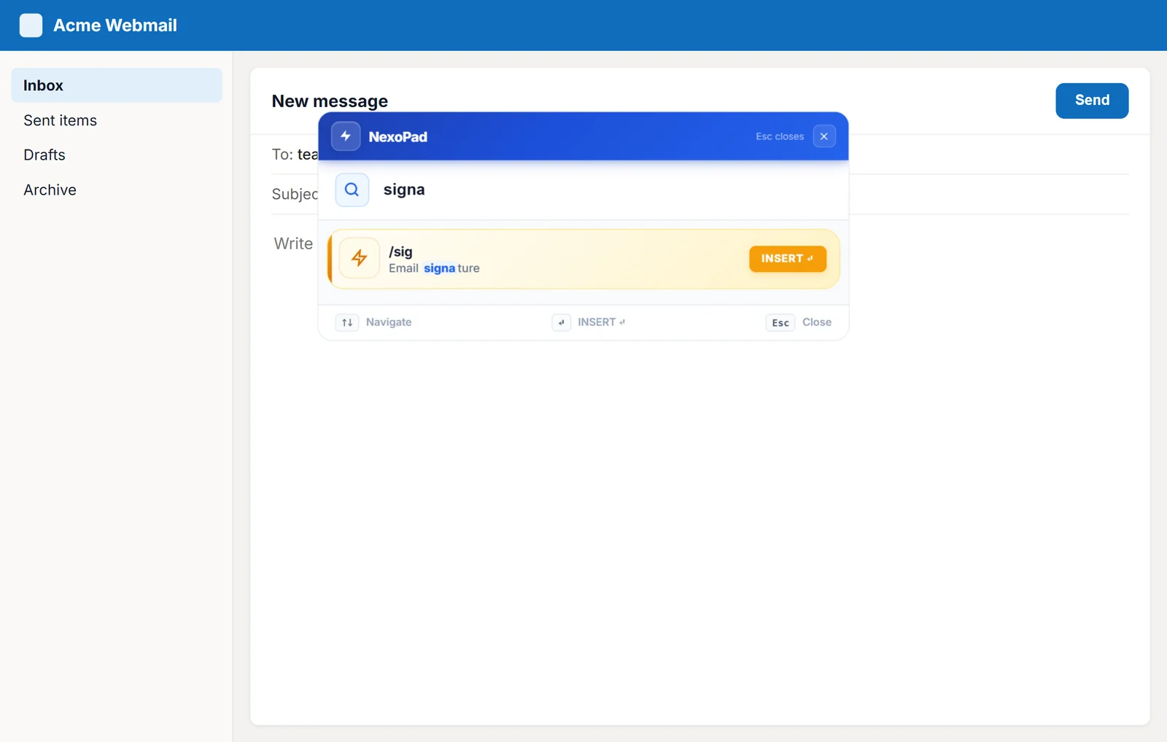Click the footer 'INSERT' hint label
This screenshot has height=742, width=1167.
(x=601, y=322)
